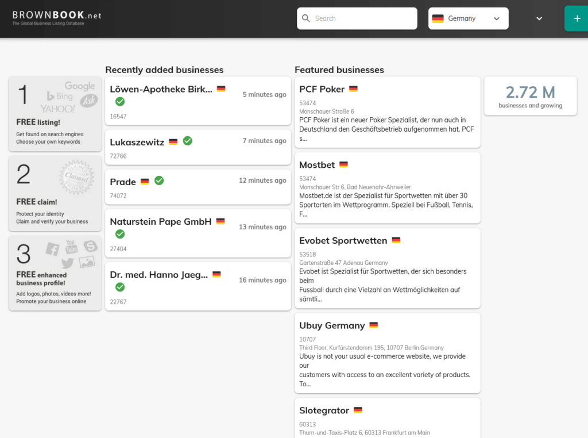Click the magnifying glass search icon
This screenshot has height=438, width=588.
[306, 18]
